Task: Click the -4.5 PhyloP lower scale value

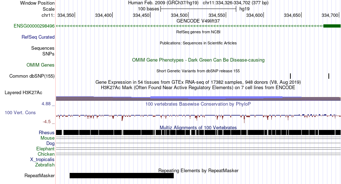Action: pyautogui.click(x=47, y=122)
